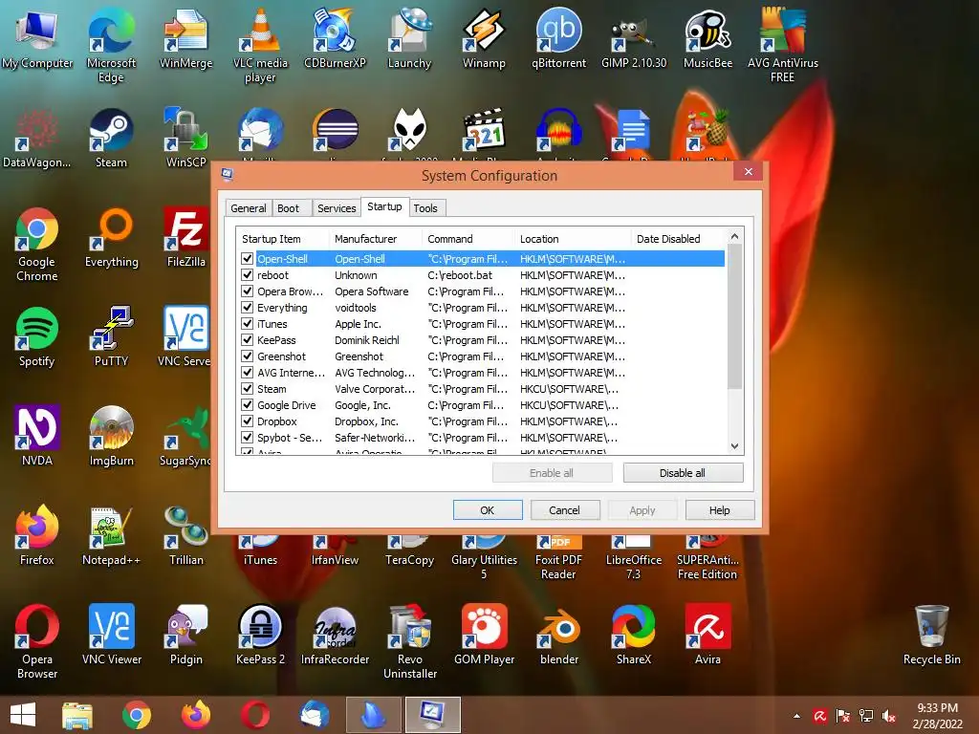Sort by Date Disabled column header

pos(679,238)
